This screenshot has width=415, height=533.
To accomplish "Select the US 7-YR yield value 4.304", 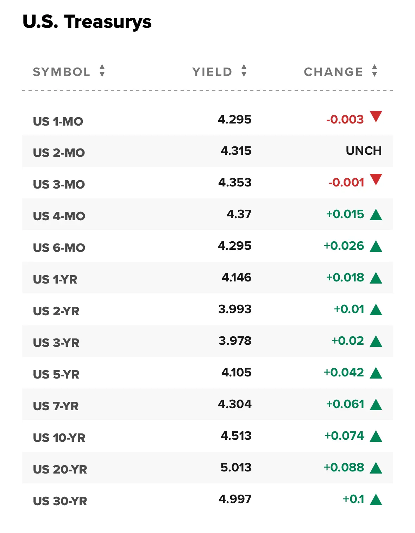I will 235,404.
